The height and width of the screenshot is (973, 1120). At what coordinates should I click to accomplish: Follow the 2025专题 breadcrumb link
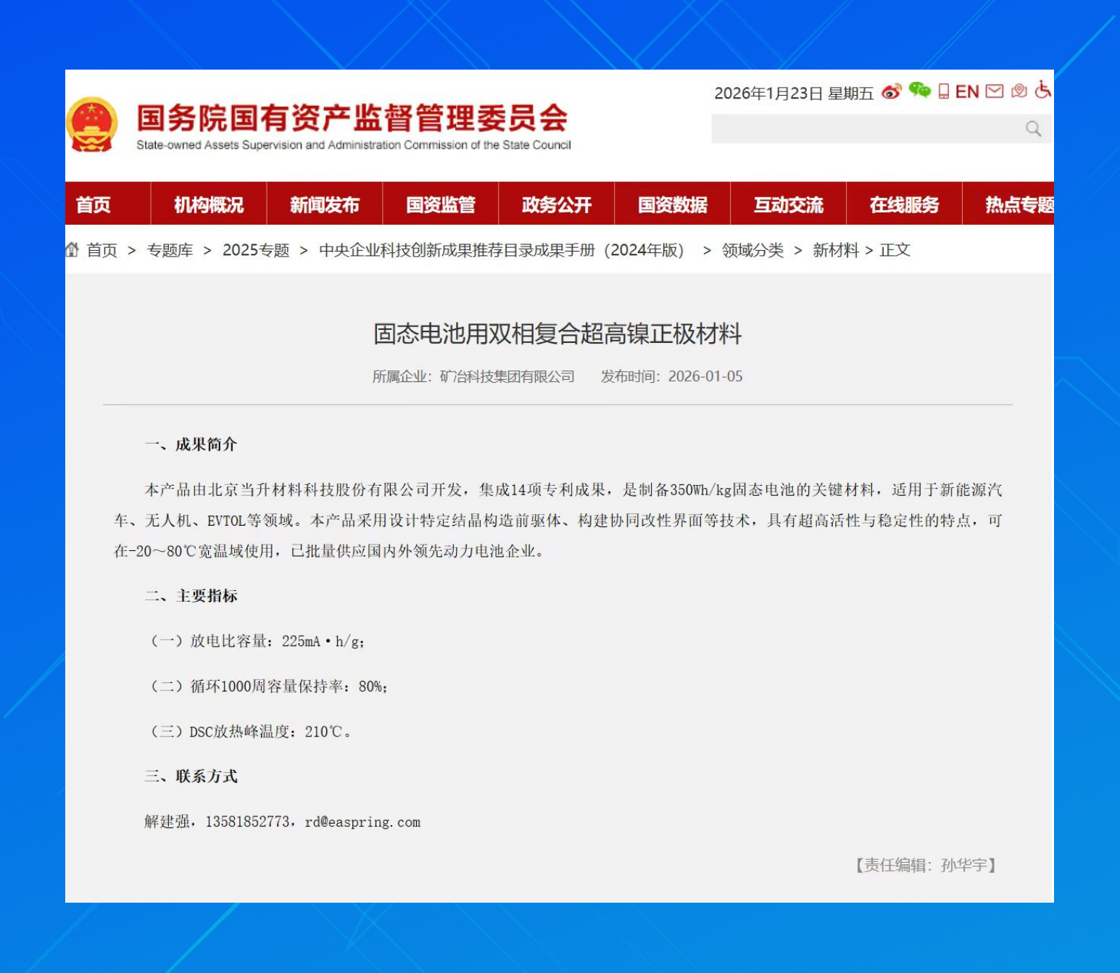tap(256, 250)
